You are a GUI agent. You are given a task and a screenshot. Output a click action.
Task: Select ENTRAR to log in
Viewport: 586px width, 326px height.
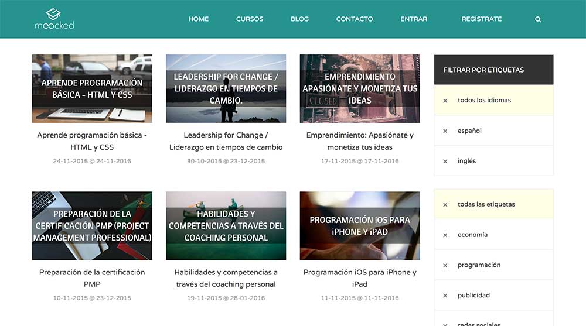414,19
